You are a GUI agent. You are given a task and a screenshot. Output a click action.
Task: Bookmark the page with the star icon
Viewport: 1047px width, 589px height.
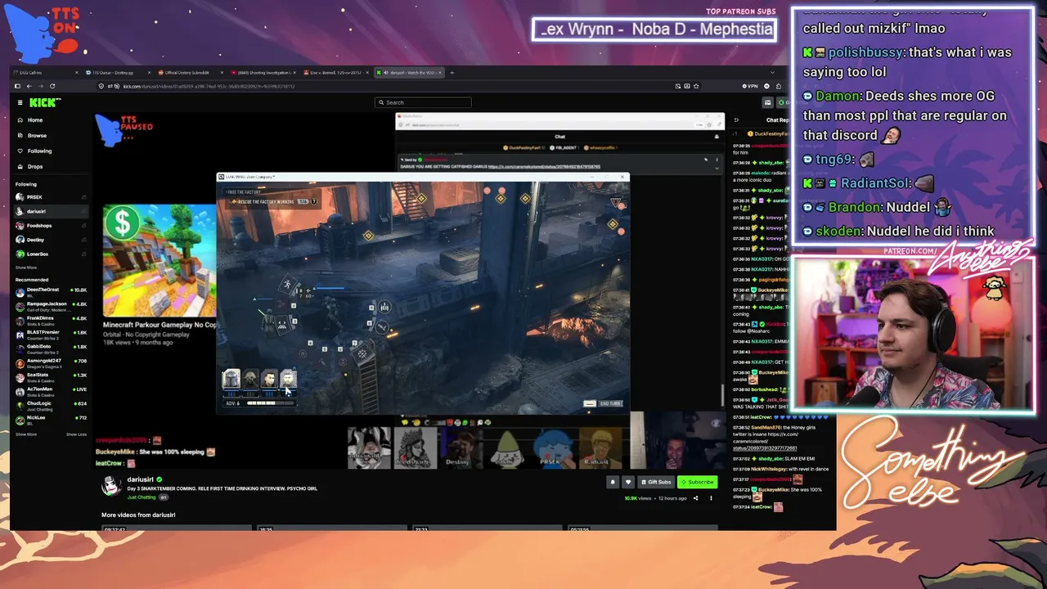point(697,86)
